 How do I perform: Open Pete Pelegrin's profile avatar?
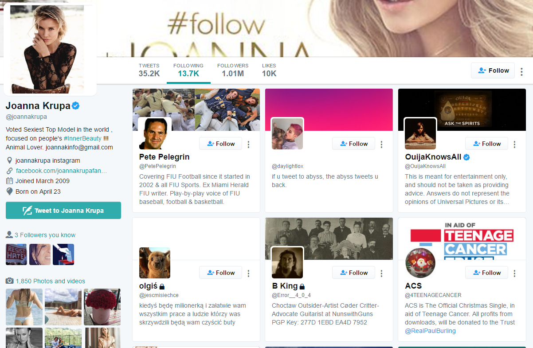pyautogui.click(x=155, y=133)
